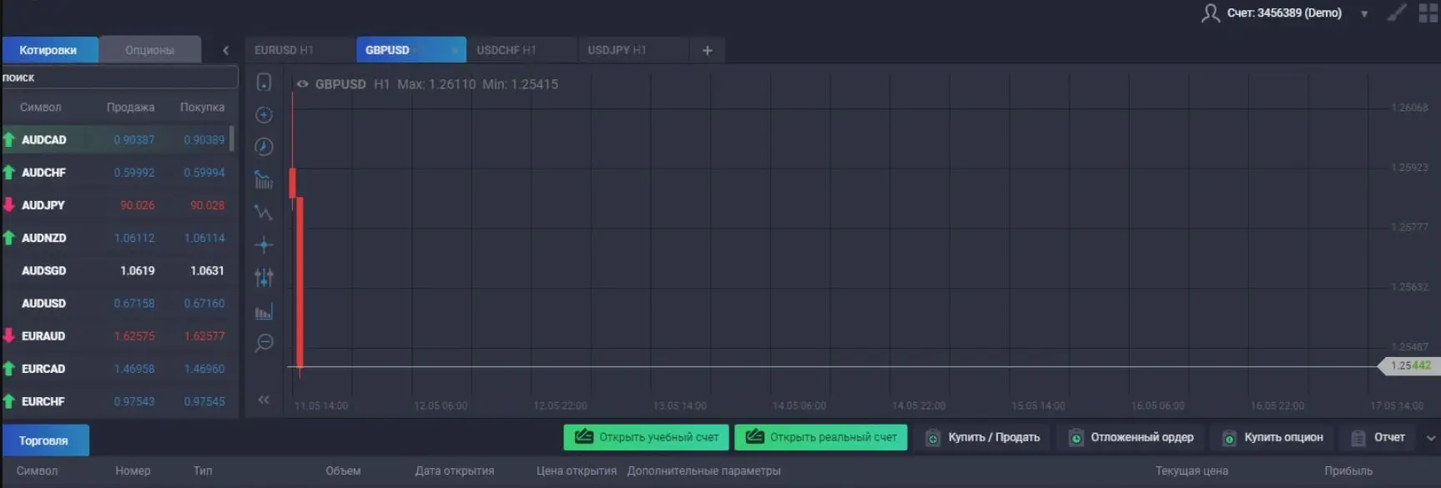This screenshot has width=1441, height=488.
Task: Open the USDCHF H1 chart tab
Action: click(x=506, y=50)
